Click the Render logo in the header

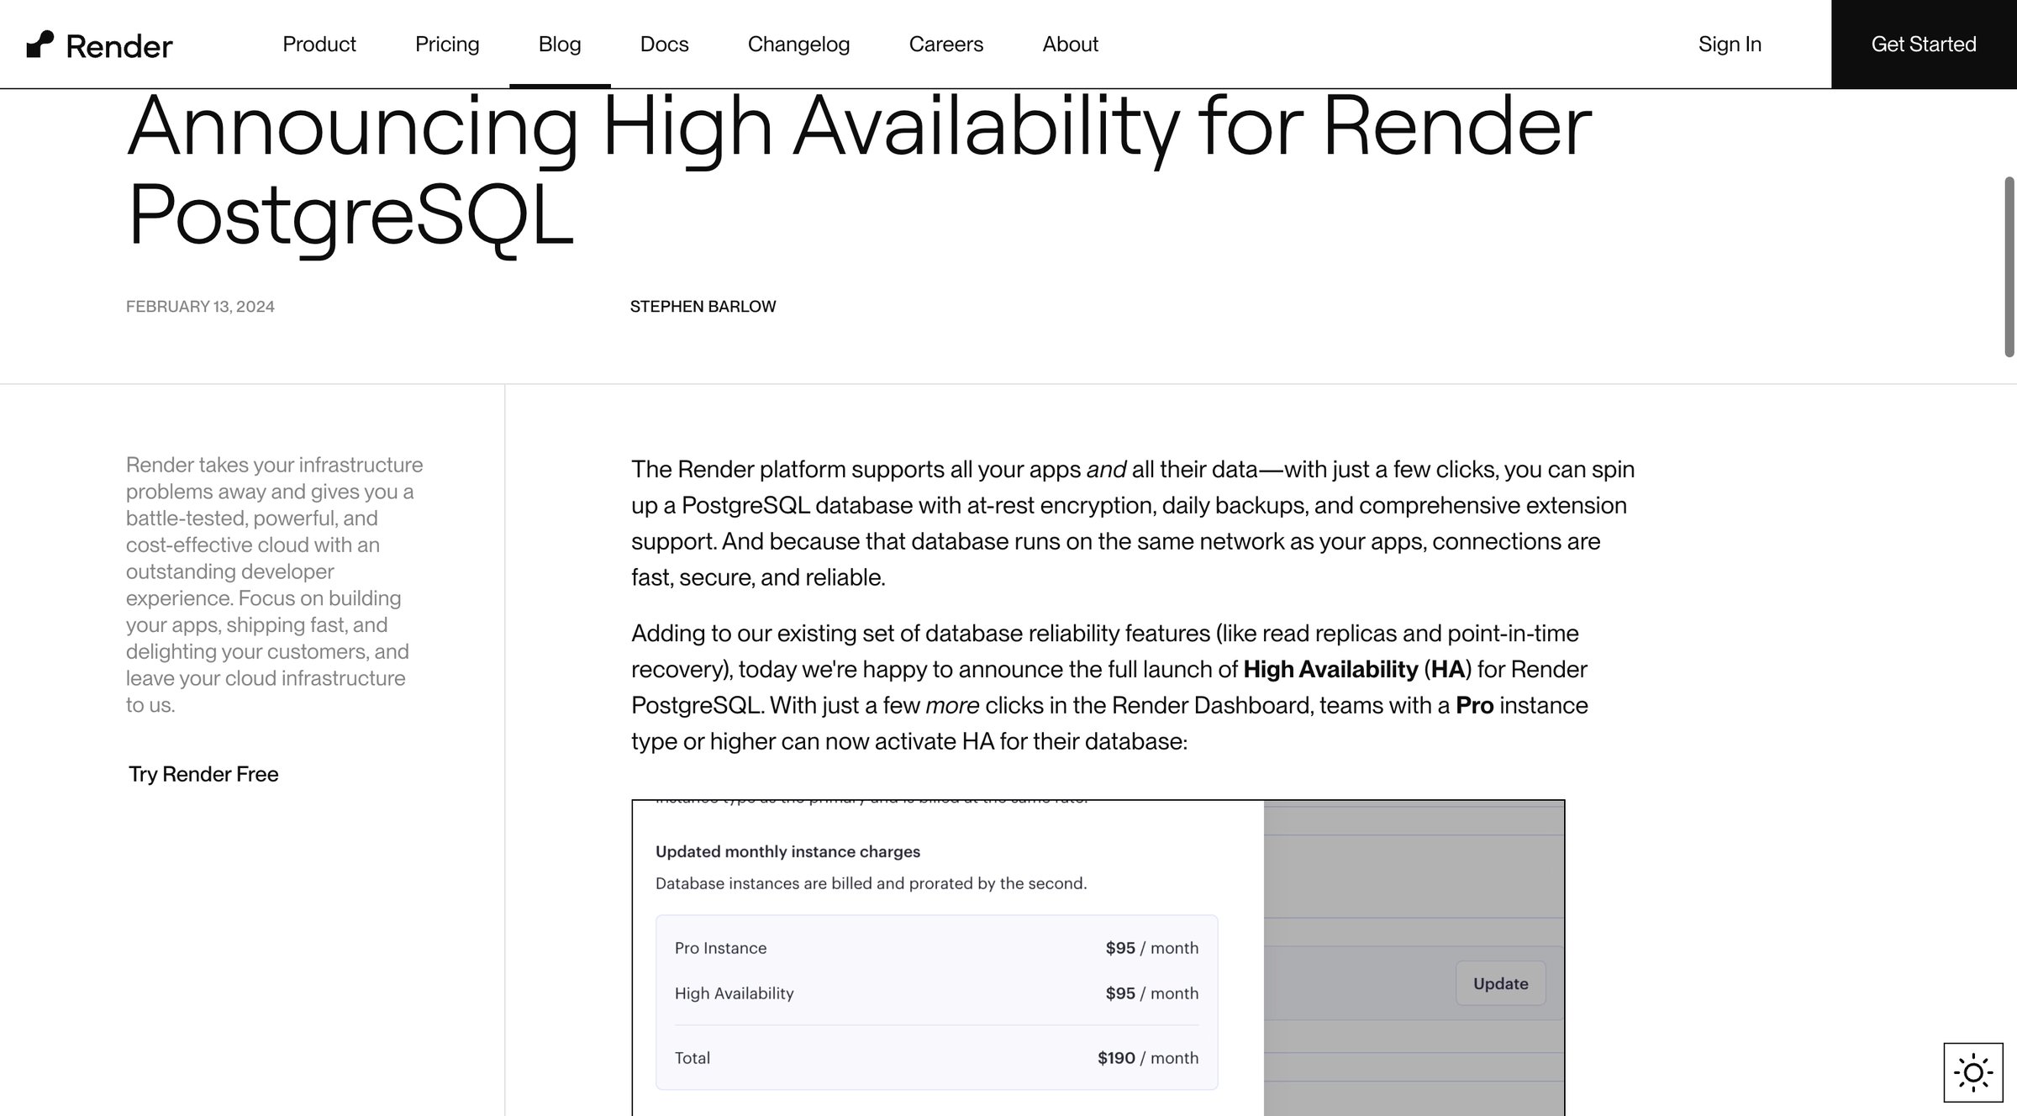(99, 45)
